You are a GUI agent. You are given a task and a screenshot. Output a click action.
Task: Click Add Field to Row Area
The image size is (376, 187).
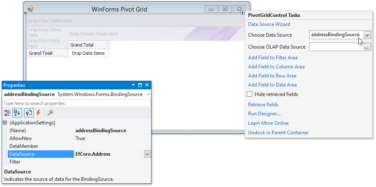272,76
